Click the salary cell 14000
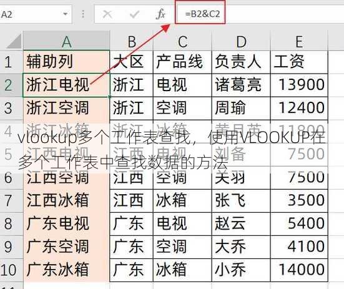344x289 pixels. pyautogui.click(x=299, y=270)
